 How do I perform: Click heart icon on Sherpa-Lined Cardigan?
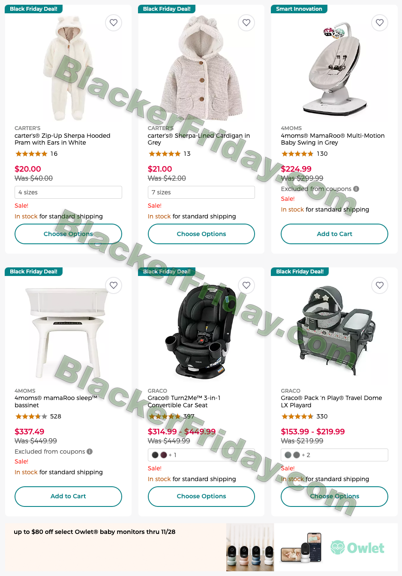246,23
